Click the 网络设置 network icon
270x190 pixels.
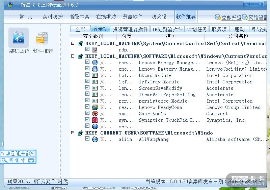coord(245,17)
